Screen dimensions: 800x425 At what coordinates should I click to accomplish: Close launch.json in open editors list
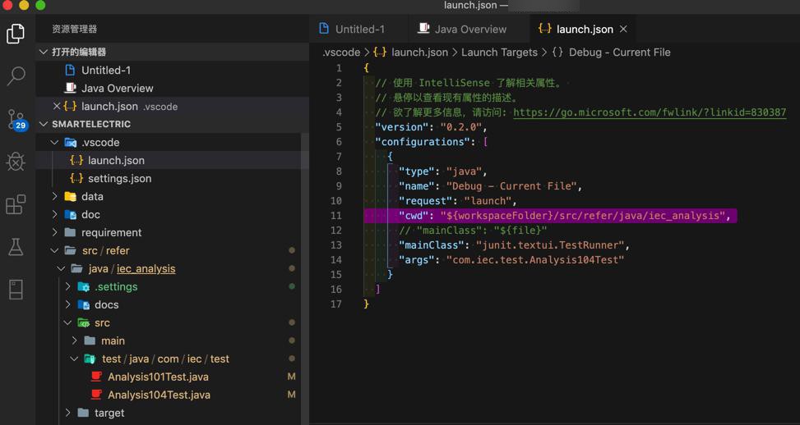57,107
